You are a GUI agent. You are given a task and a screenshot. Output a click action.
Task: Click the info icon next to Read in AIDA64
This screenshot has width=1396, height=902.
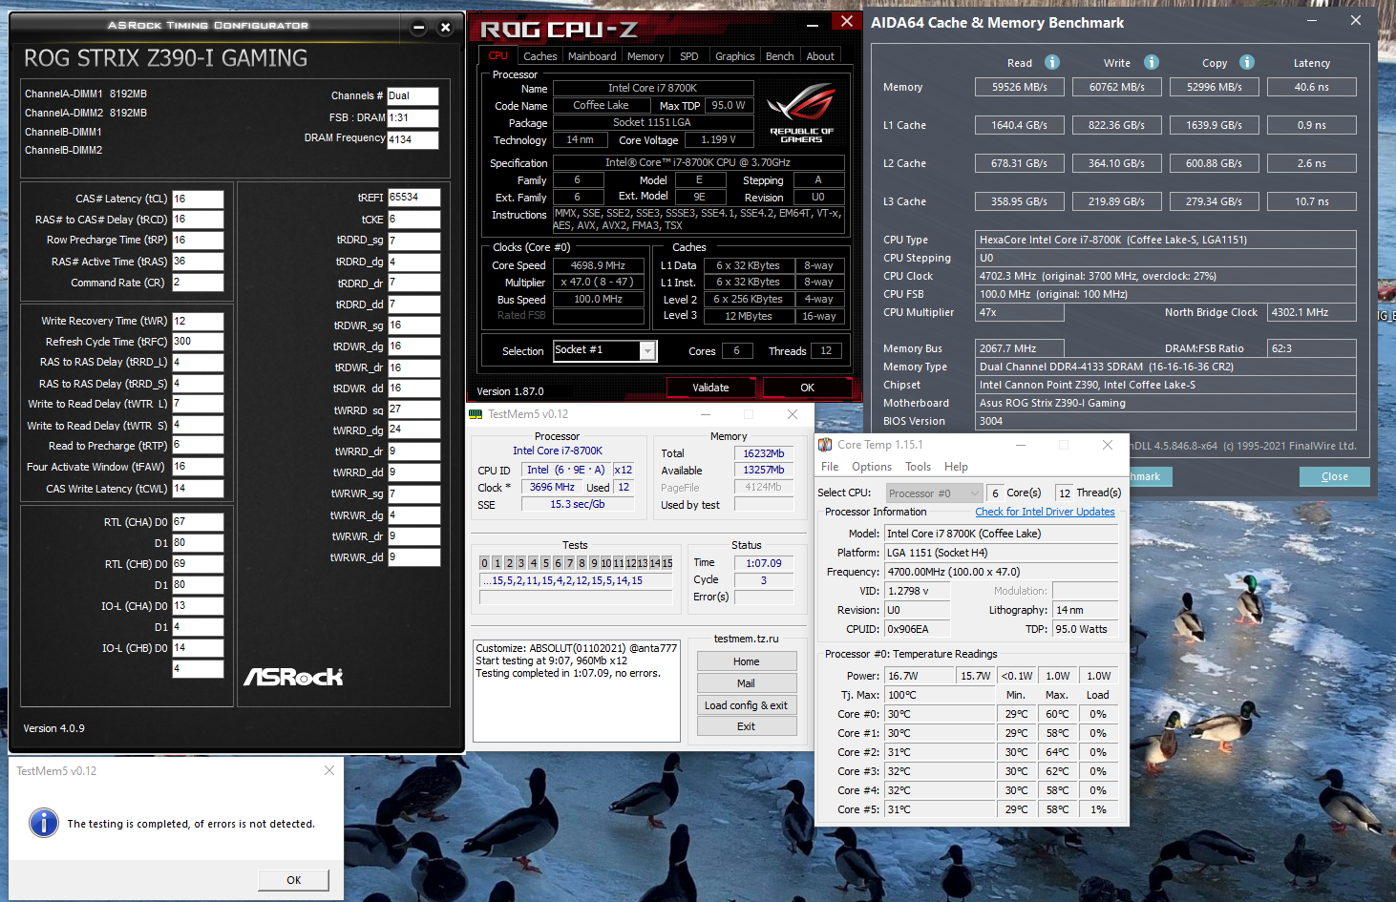pos(1052,62)
